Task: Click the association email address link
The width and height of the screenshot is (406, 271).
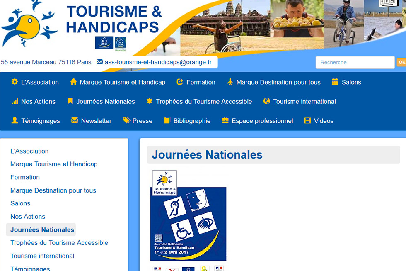Action: (158, 62)
